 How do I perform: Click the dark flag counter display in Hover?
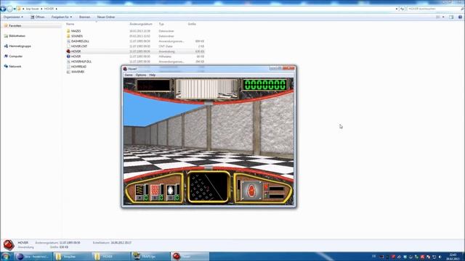tap(153, 86)
